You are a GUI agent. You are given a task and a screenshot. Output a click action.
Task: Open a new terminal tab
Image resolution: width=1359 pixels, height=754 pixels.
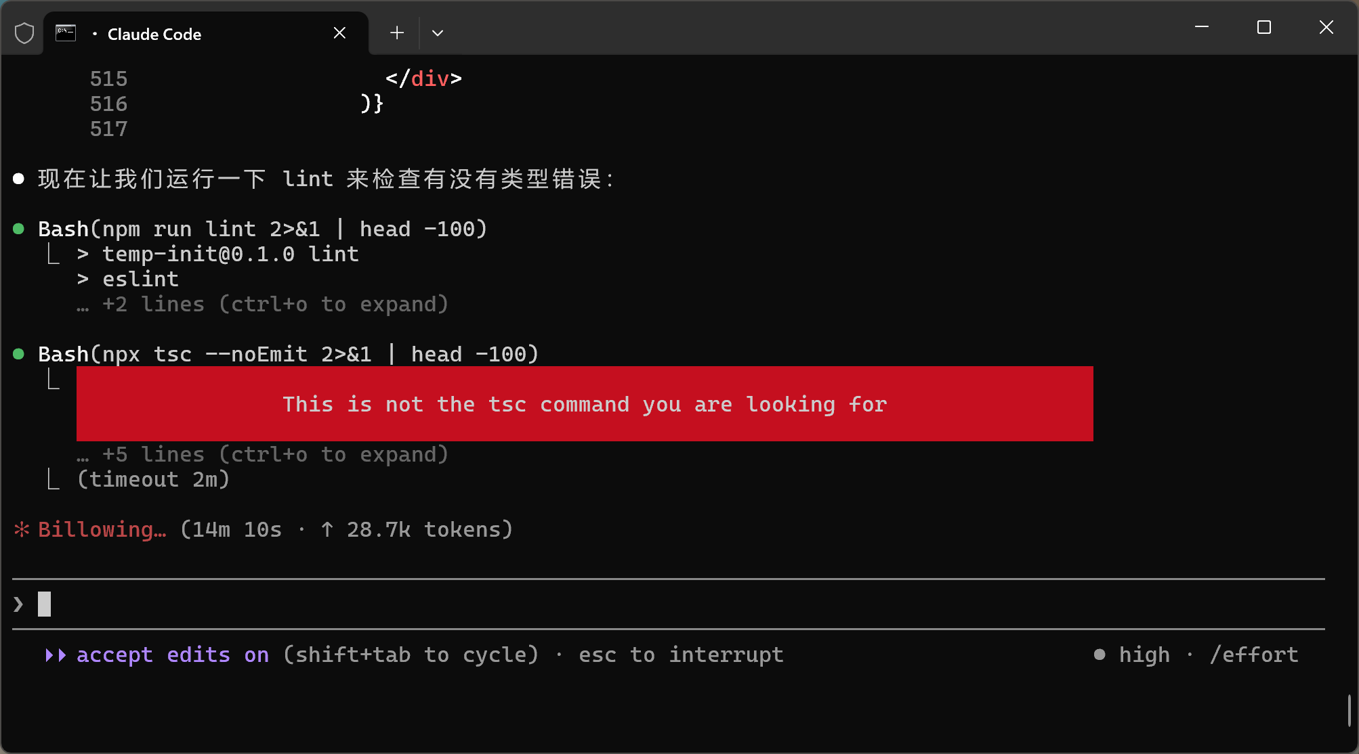click(x=397, y=33)
